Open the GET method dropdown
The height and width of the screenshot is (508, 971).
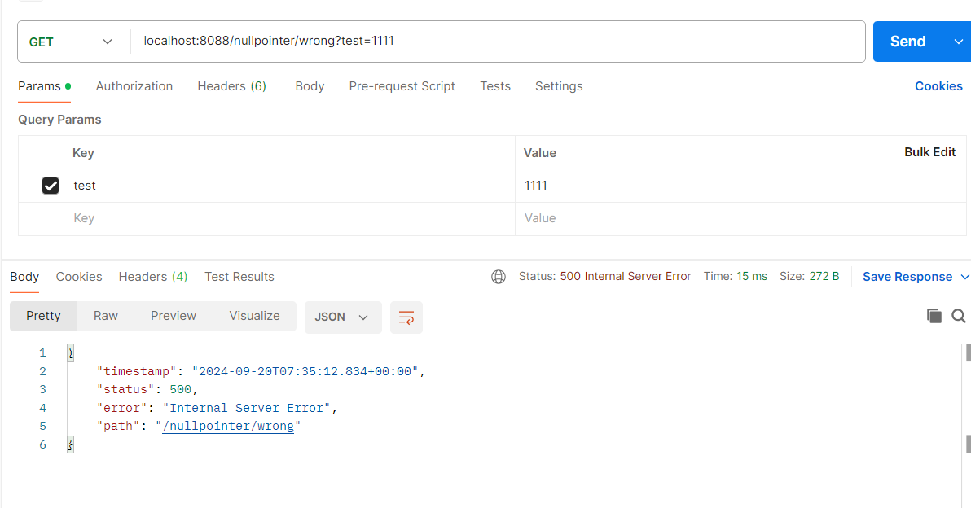coord(72,42)
